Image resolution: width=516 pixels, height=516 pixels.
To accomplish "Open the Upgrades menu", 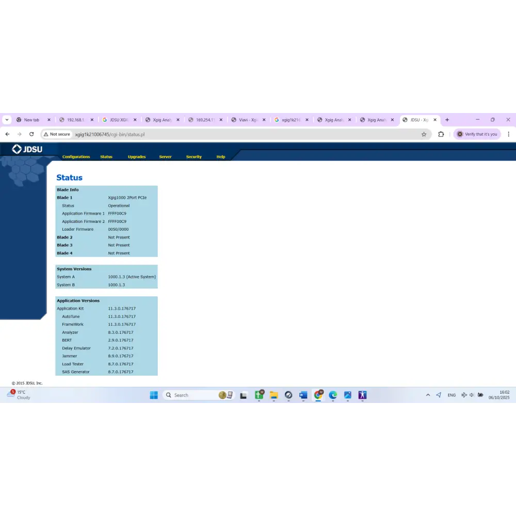I will (x=137, y=157).
